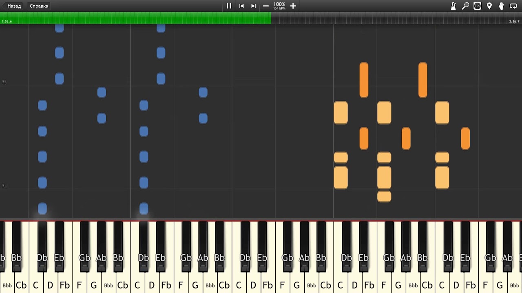Click the elapsed time 1:52.6 label
Image resolution: width=522 pixels, height=293 pixels.
(x=7, y=22)
